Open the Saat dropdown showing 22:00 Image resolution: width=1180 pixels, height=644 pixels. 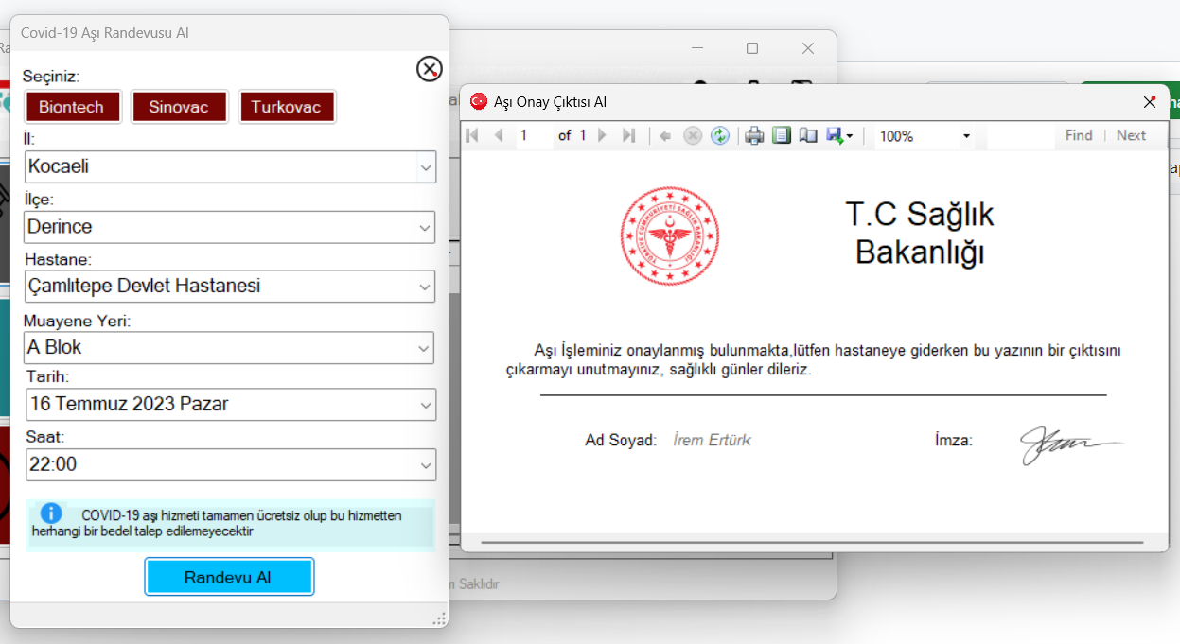click(230, 464)
